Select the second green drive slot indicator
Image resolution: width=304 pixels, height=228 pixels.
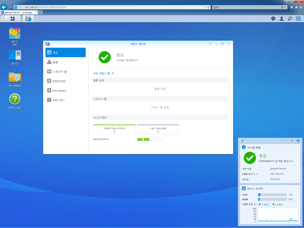click(x=146, y=139)
